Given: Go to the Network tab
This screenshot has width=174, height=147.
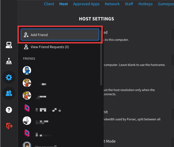Looking at the screenshot, I should pos(112,4).
